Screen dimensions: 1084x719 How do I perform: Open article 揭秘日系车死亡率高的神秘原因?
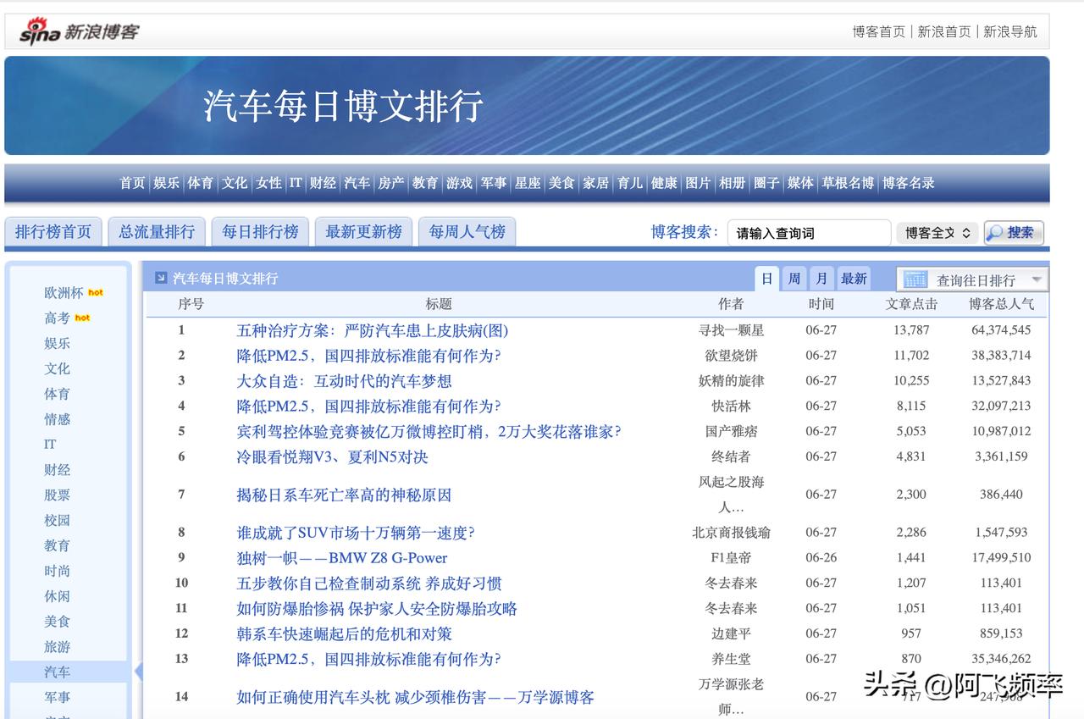coord(344,495)
